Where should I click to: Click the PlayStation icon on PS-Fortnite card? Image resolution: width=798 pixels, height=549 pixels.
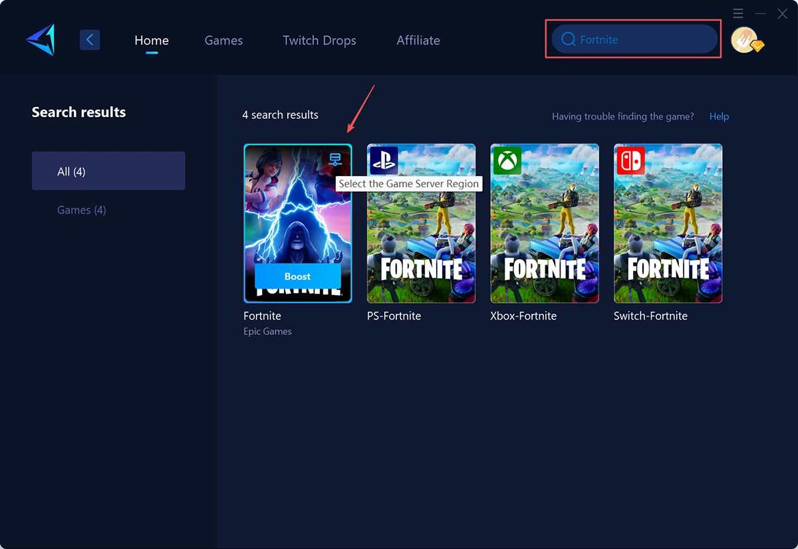pos(384,160)
